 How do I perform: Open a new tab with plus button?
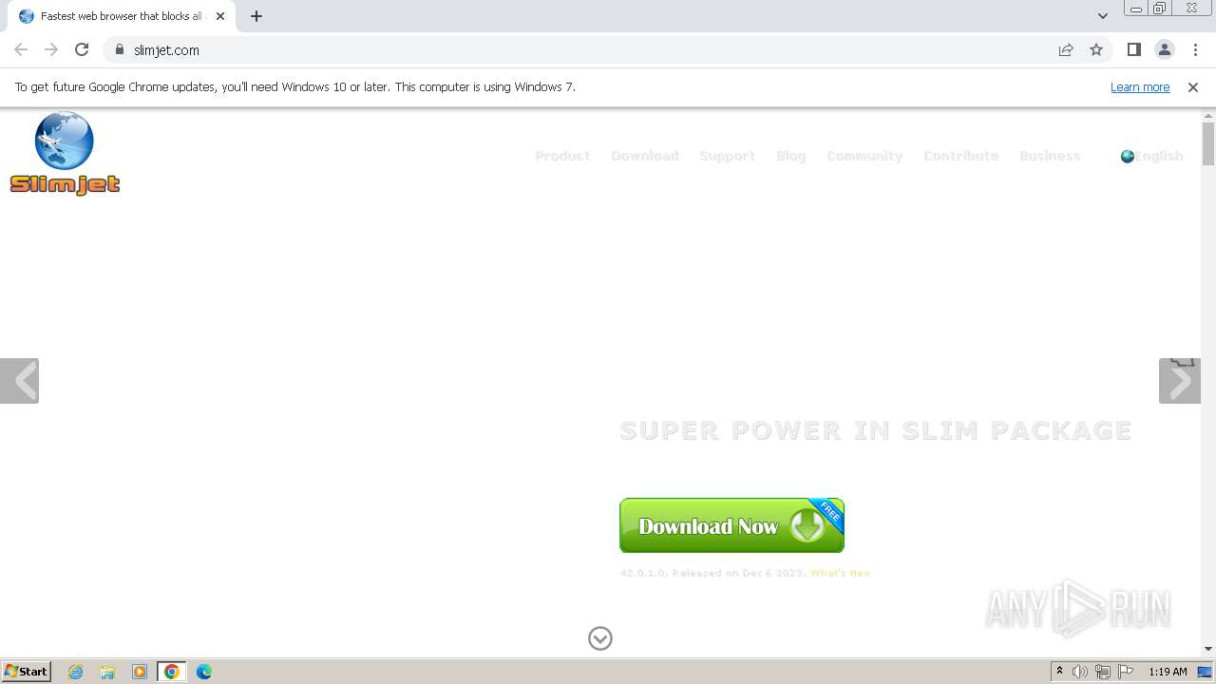256,16
